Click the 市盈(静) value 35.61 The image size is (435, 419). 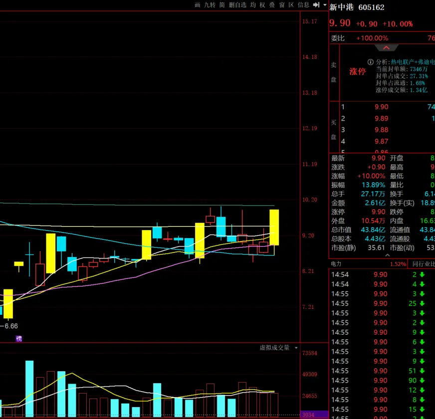tap(376, 248)
